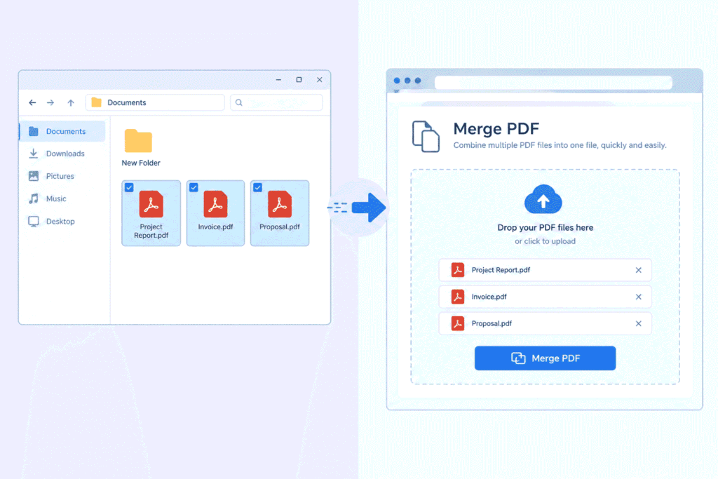Click the Downloads arrow icon
The image size is (718, 479).
[34, 154]
